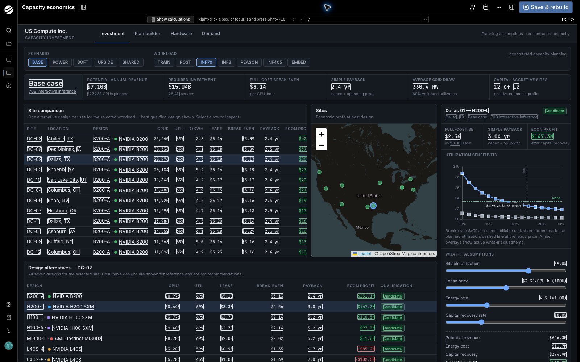
Task: Select the DC-08 Des Moines, IA row
Action: pos(166,149)
